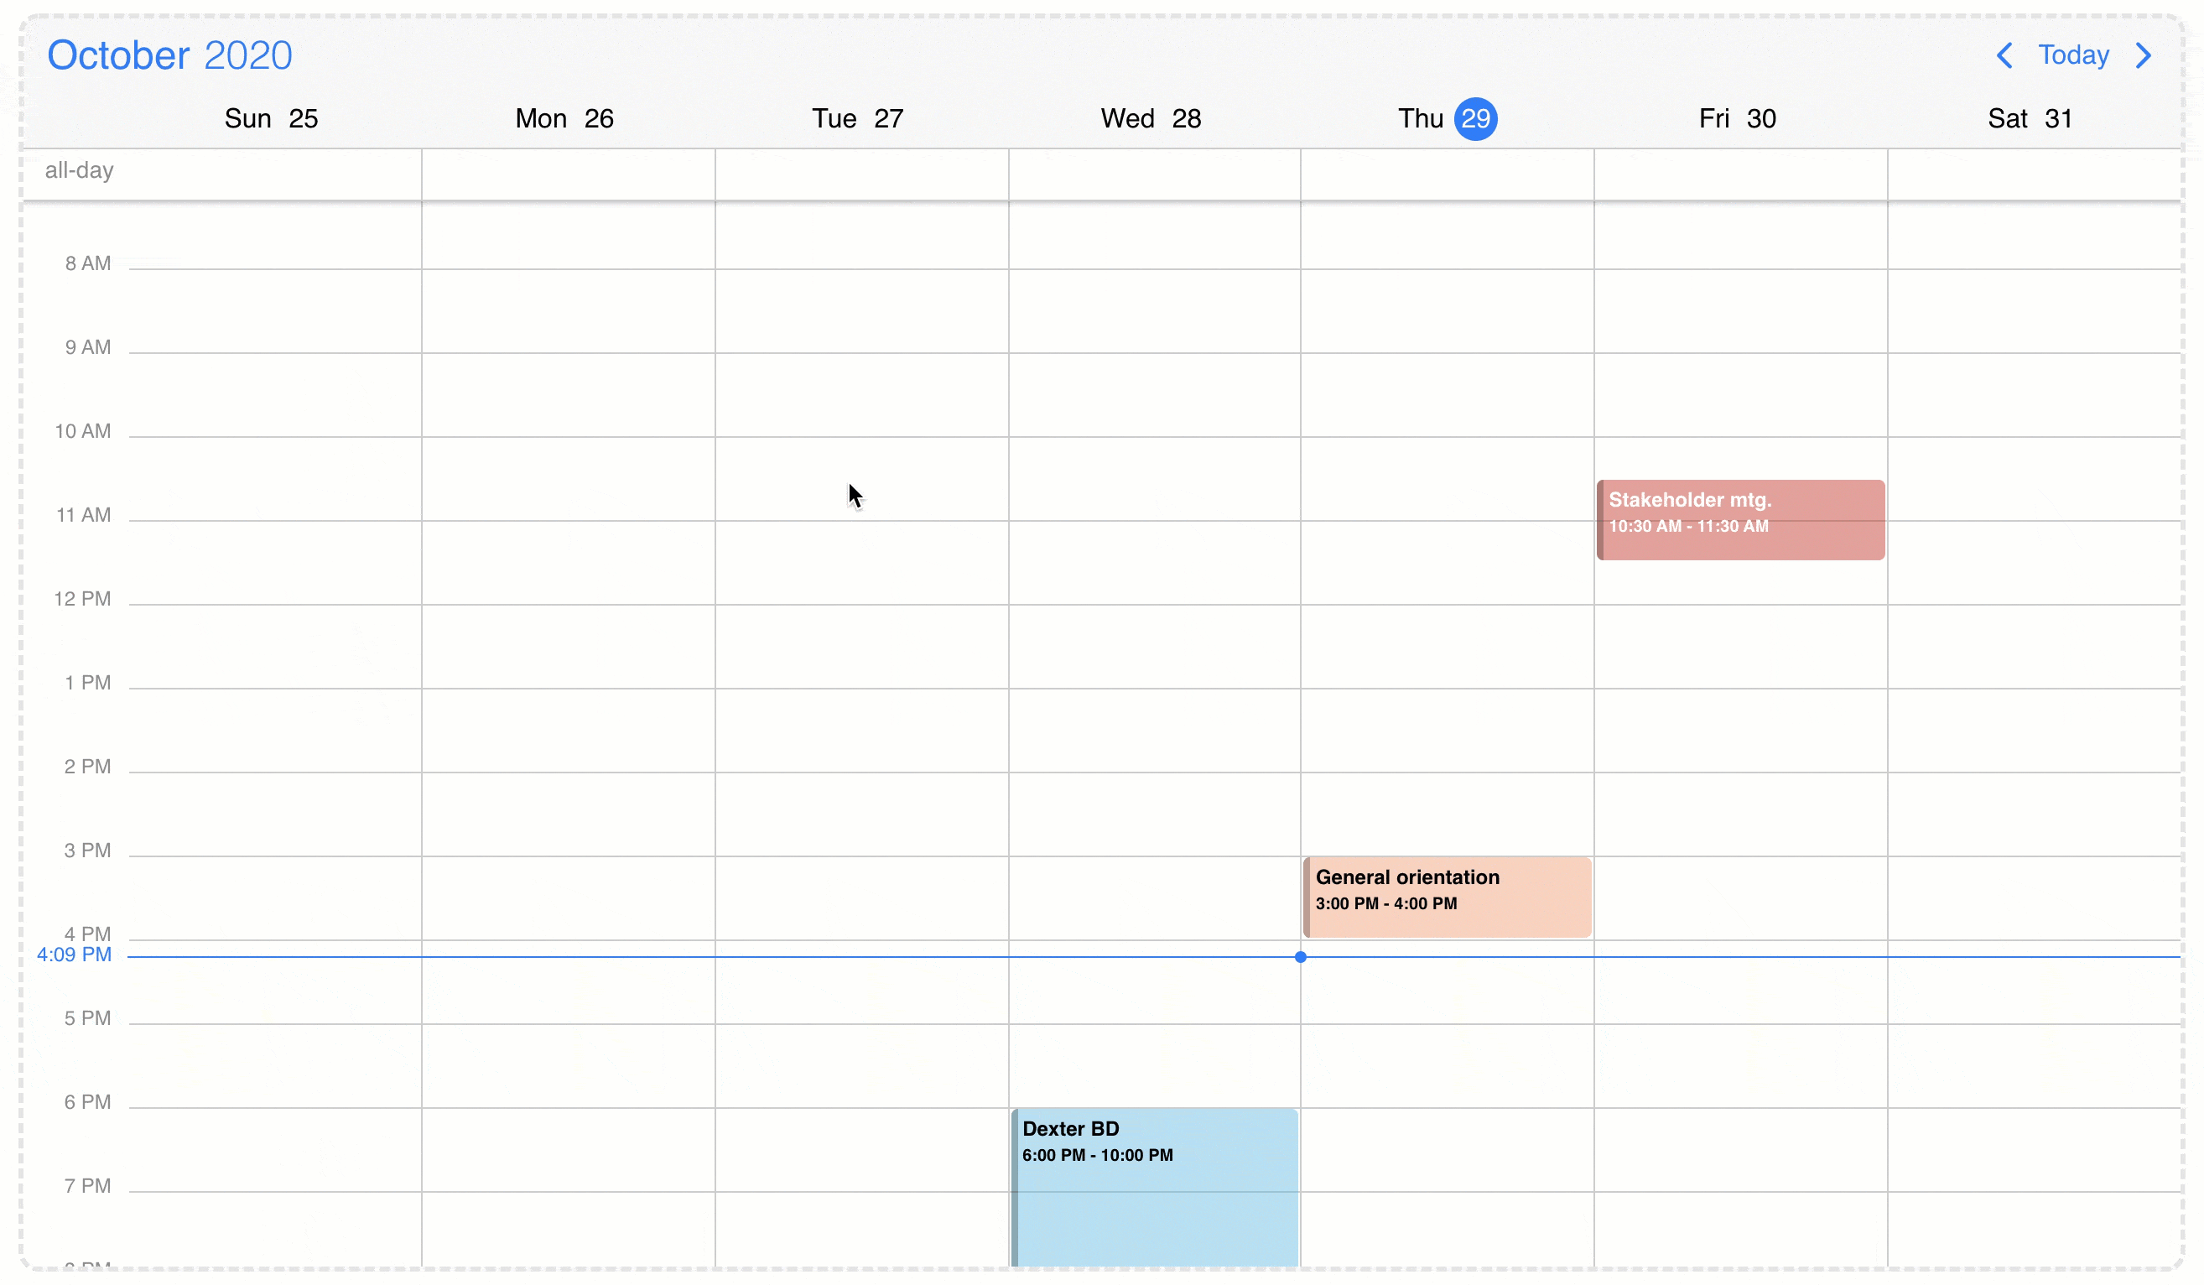Open the Stakeholder mtg. event
2204x1285 pixels.
click(1740, 519)
